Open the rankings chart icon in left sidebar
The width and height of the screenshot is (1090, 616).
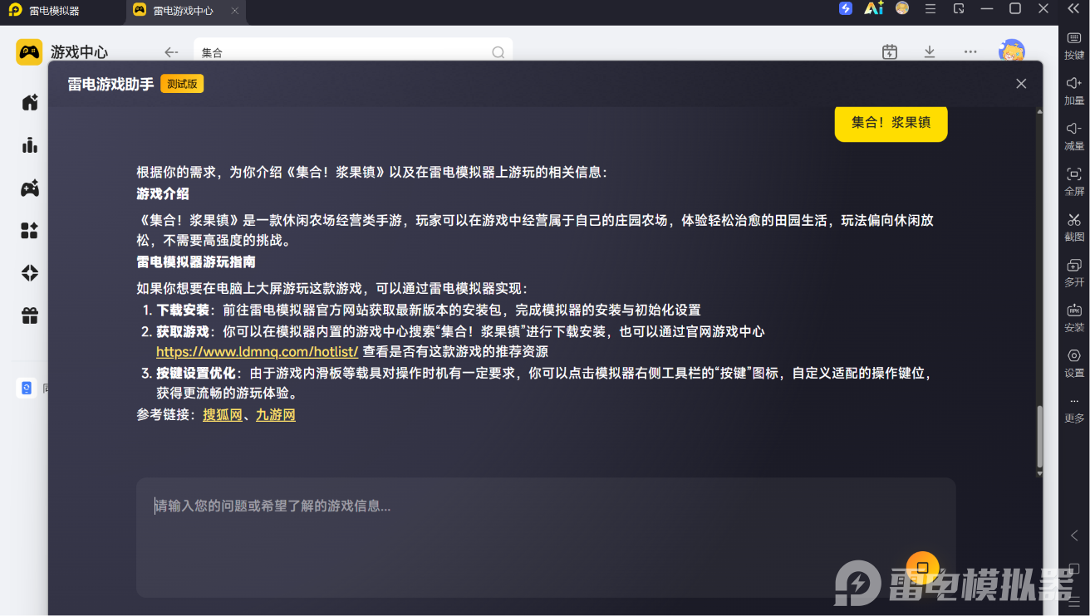point(30,145)
